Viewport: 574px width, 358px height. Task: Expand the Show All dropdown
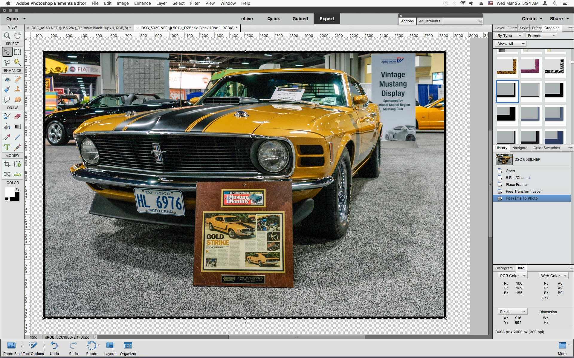(x=510, y=44)
